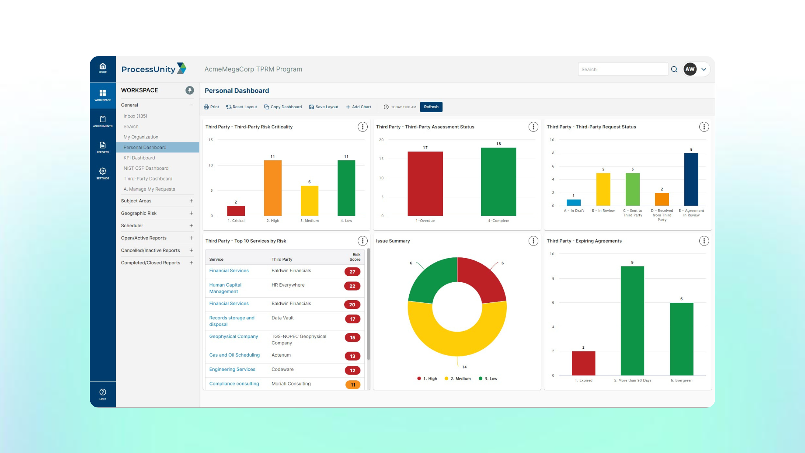805x453 pixels.
Task: Click the red Overdue bar labeled 17
Action: [425, 184]
